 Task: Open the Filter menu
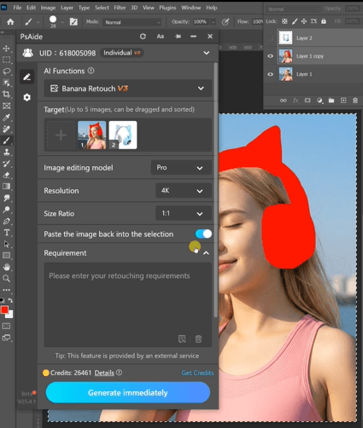click(x=120, y=8)
